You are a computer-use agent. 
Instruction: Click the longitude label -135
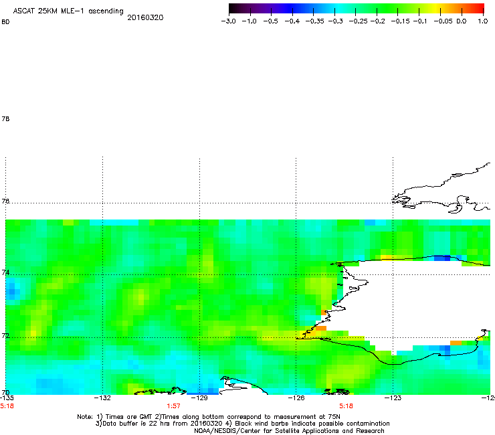click(x=7, y=398)
